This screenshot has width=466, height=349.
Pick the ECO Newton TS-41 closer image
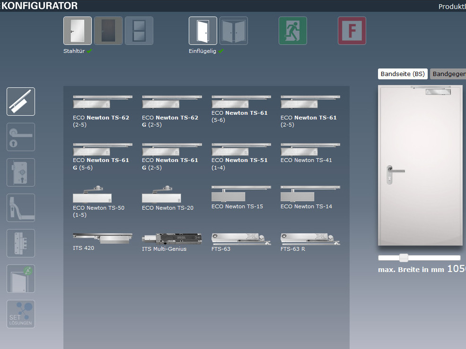click(310, 149)
